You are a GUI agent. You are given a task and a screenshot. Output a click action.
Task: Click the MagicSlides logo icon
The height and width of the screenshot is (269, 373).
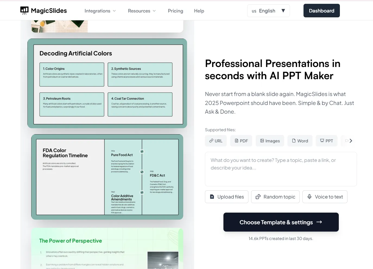pos(24,11)
